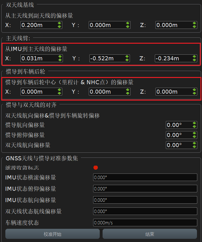Image resolution: width=202 pixels, height=242 pixels.
Task: Increase the 双天线基线 Y offset with up arrow
Action: pos(127,23)
